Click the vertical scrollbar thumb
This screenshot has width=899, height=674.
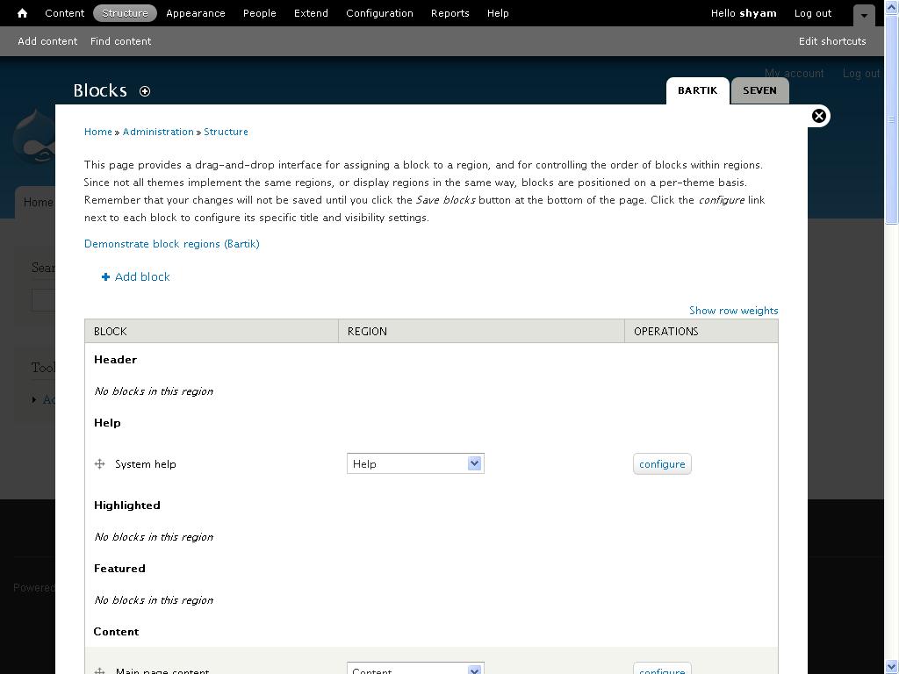point(892,119)
